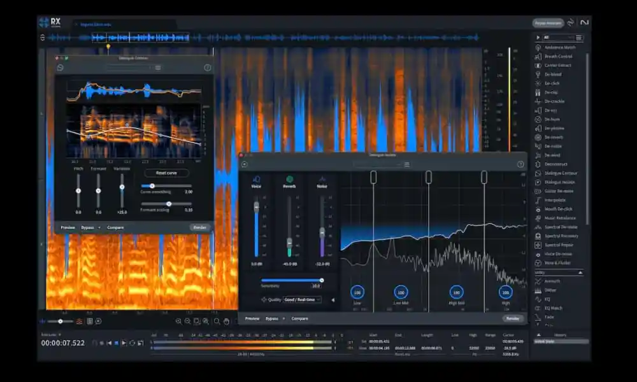Open the hamburger menu in Dialogue Contour
Screen dimensions: 637x382
[158, 67]
